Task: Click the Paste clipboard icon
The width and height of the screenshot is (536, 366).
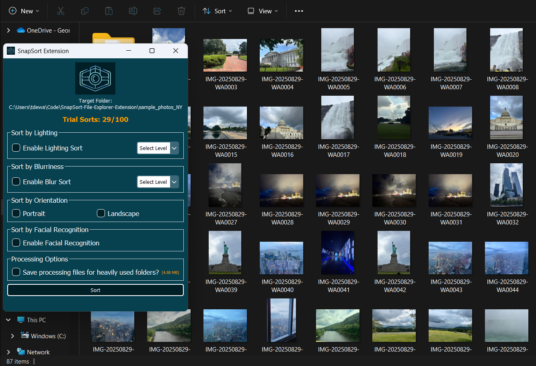Action: (x=109, y=11)
